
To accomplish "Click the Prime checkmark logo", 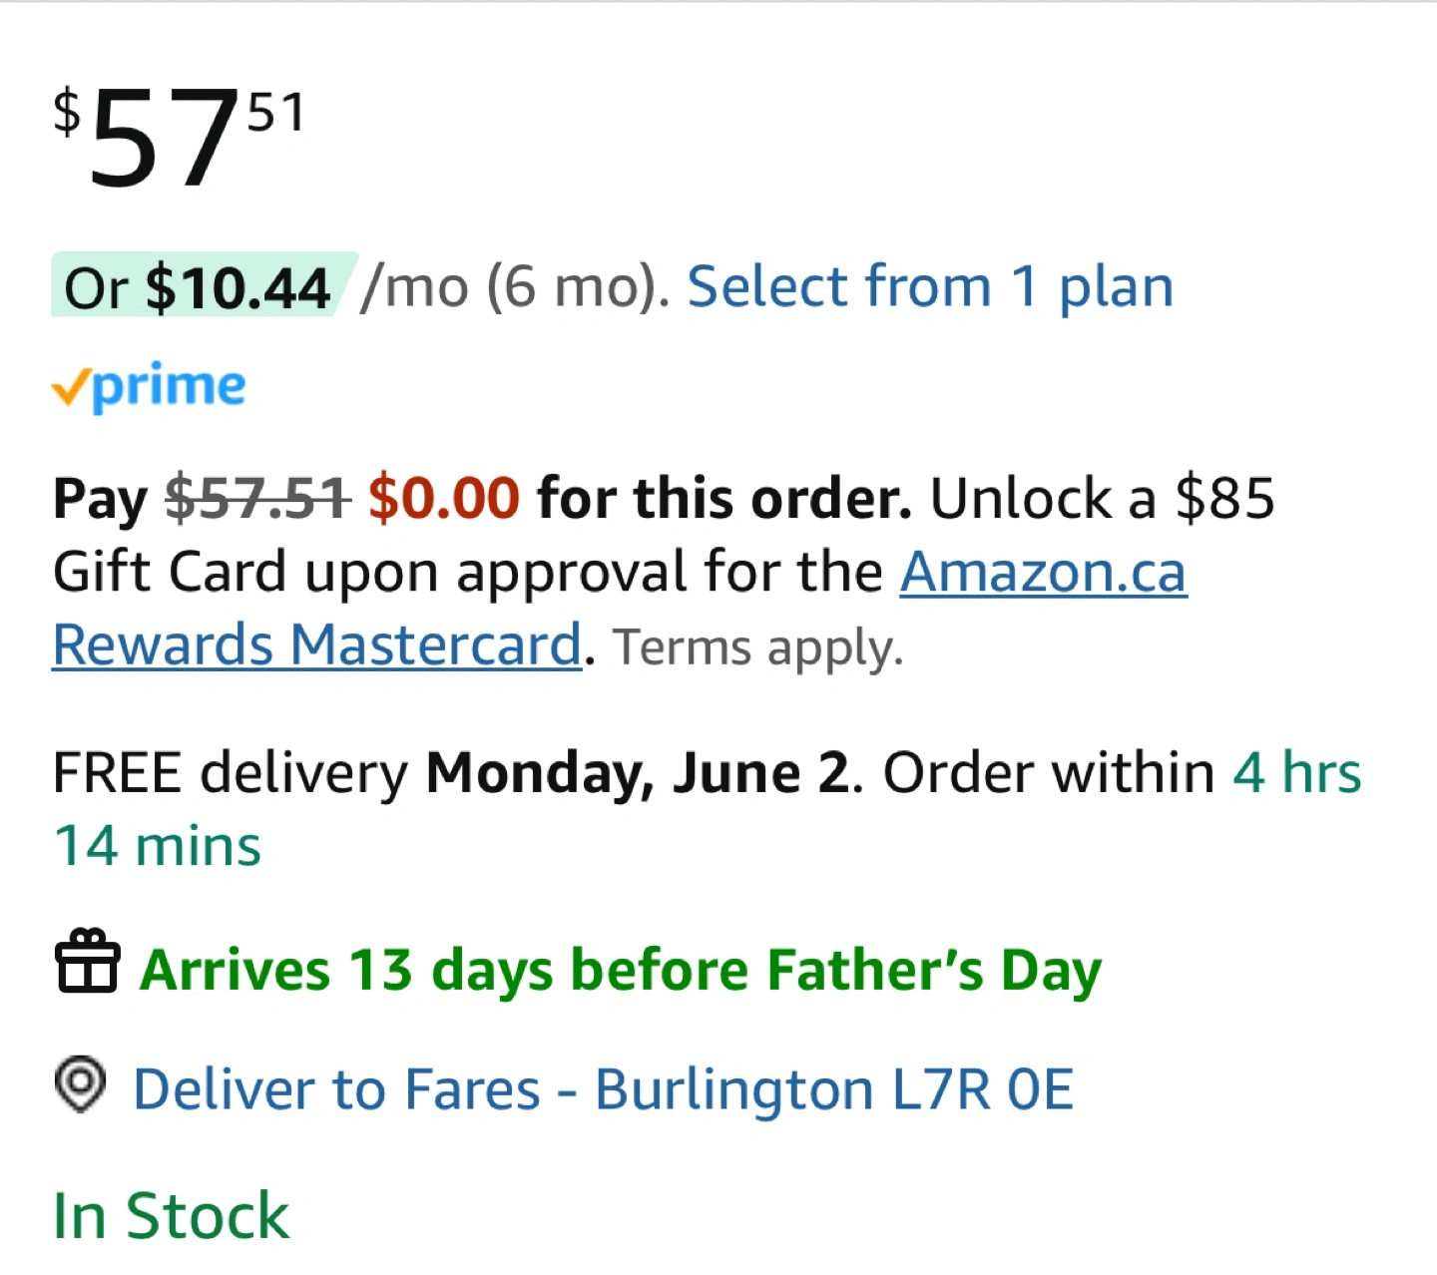I will [x=149, y=387].
